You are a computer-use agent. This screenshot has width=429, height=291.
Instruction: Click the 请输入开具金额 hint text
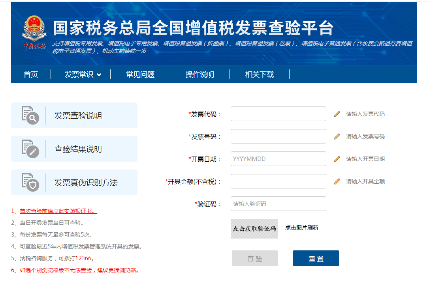[x=365, y=181]
